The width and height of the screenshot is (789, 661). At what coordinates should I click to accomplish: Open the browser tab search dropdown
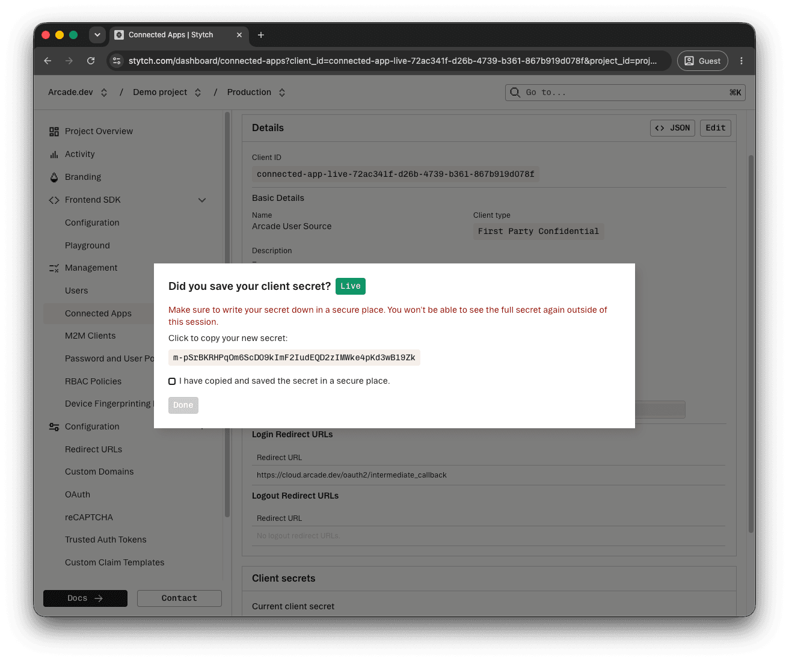point(97,35)
